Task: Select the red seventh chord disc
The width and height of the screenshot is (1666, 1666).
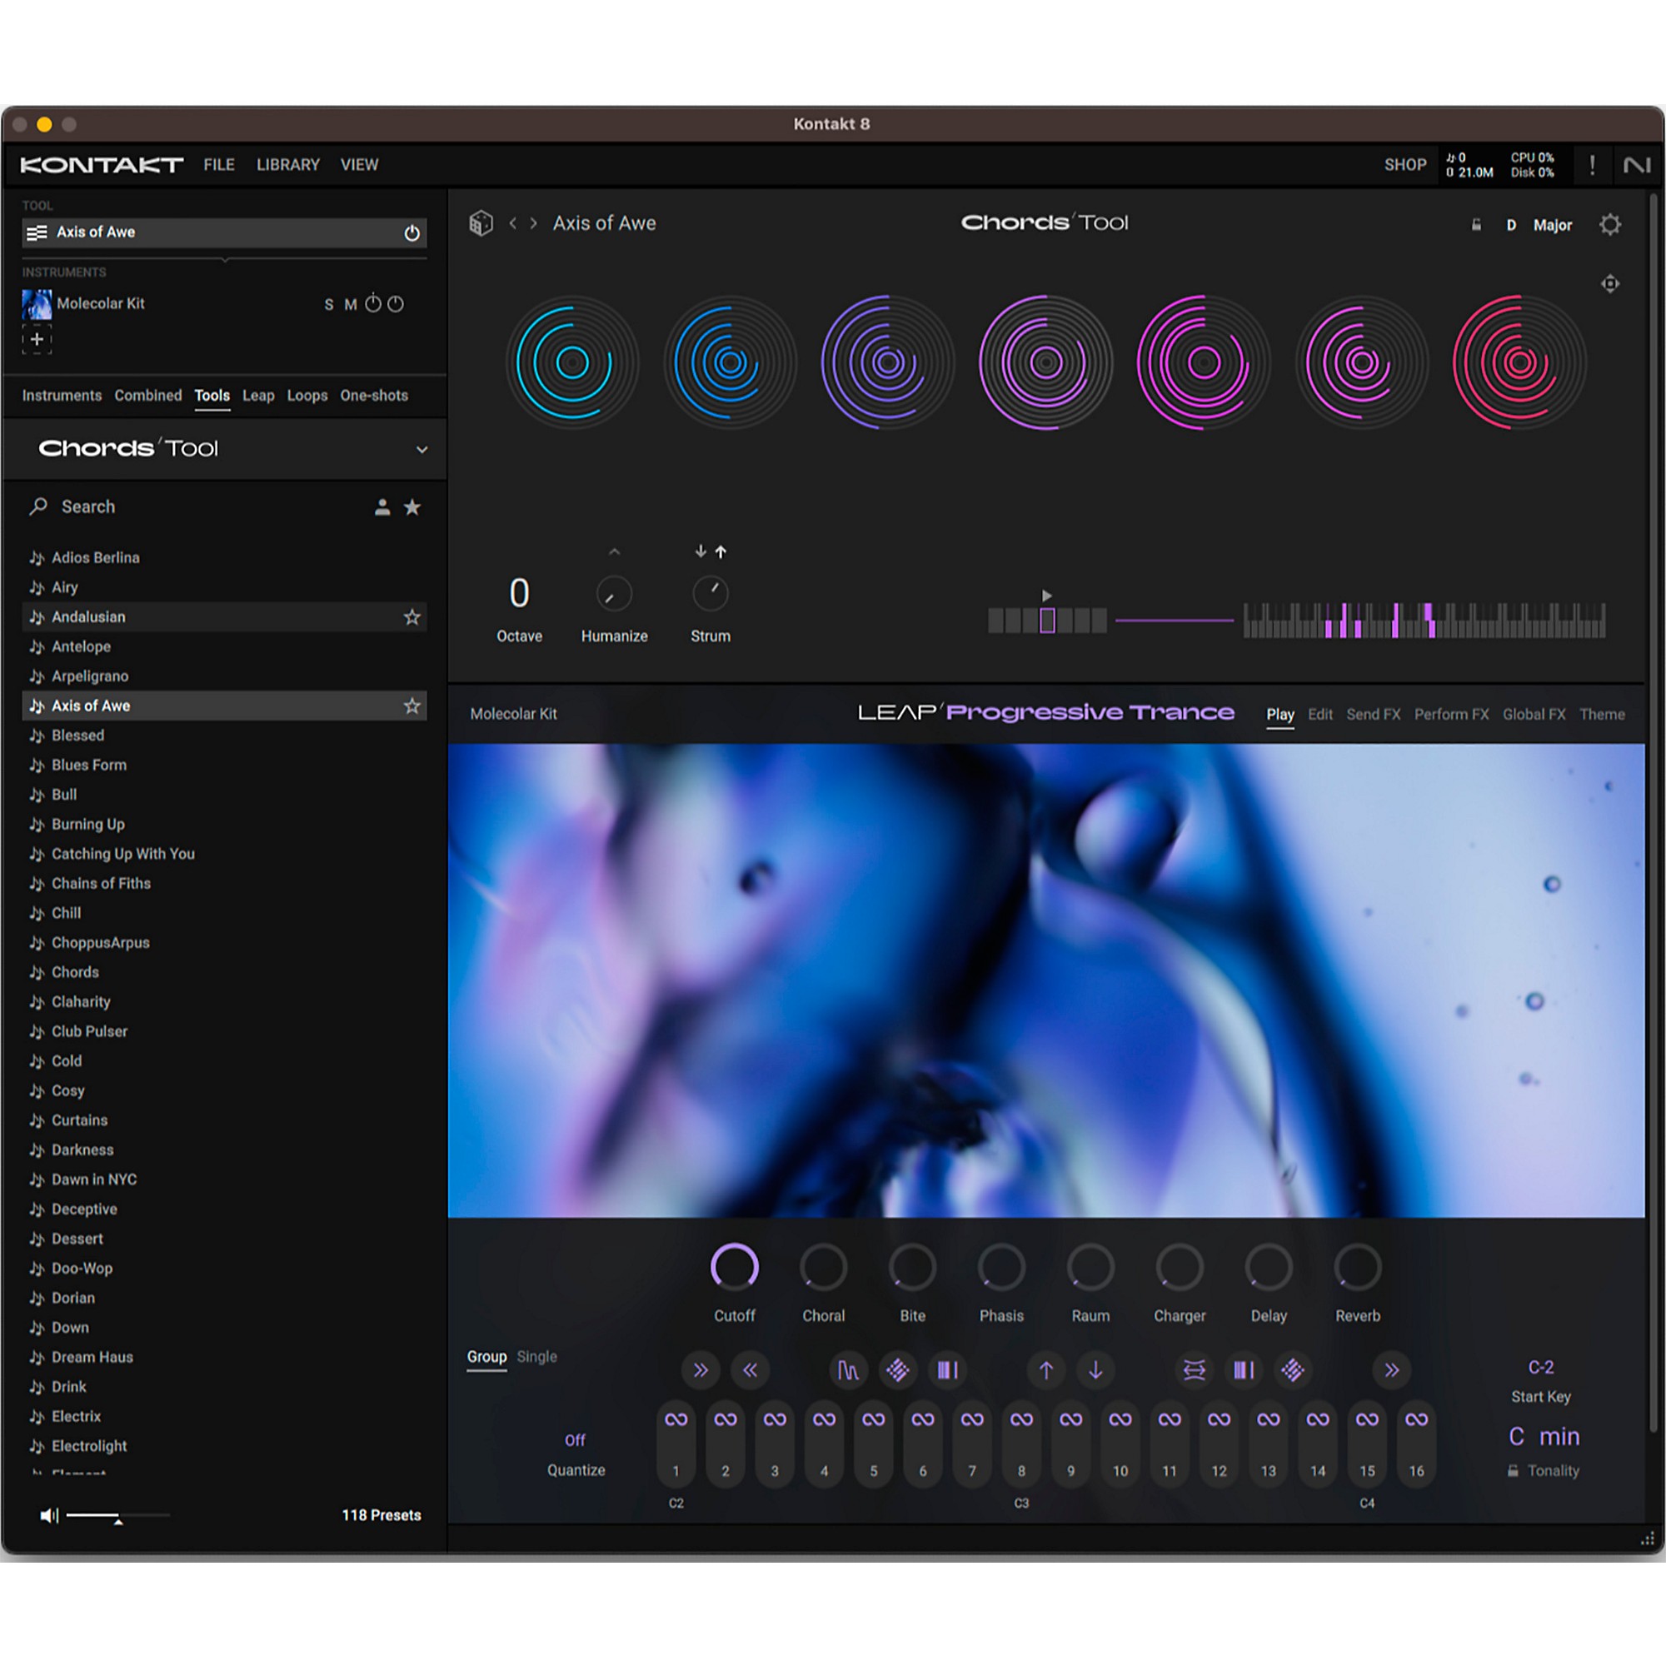Action: (x=1519, y=362)
